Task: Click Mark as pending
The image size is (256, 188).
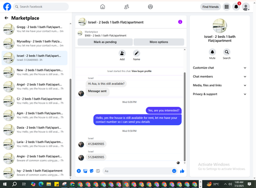Action: pos(105,42)
